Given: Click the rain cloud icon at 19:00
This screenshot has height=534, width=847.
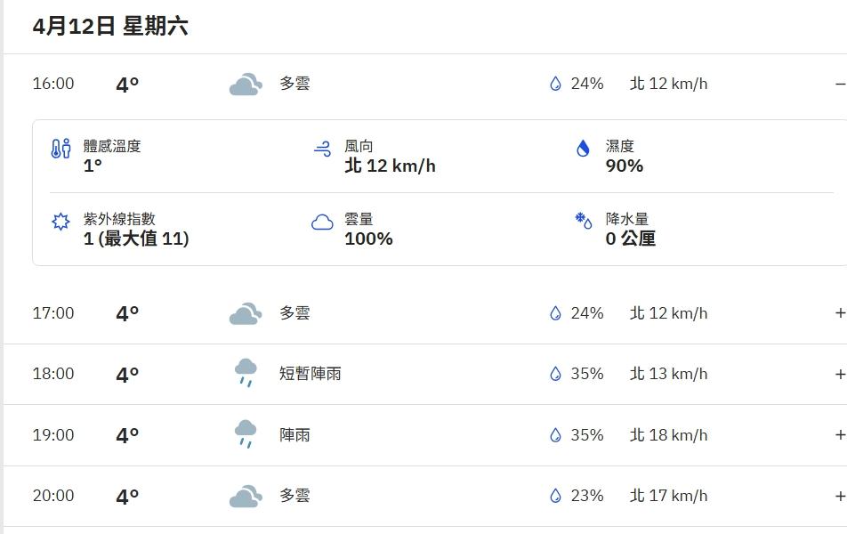Looking at the screenshot, I should 246,434.
